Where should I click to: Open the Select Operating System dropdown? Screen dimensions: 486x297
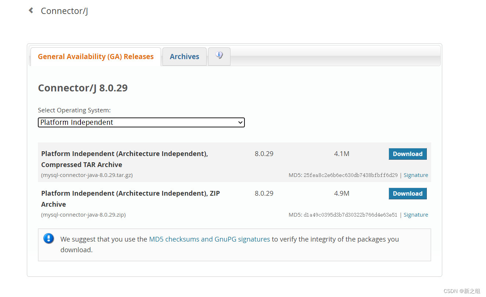click(141, 122)
